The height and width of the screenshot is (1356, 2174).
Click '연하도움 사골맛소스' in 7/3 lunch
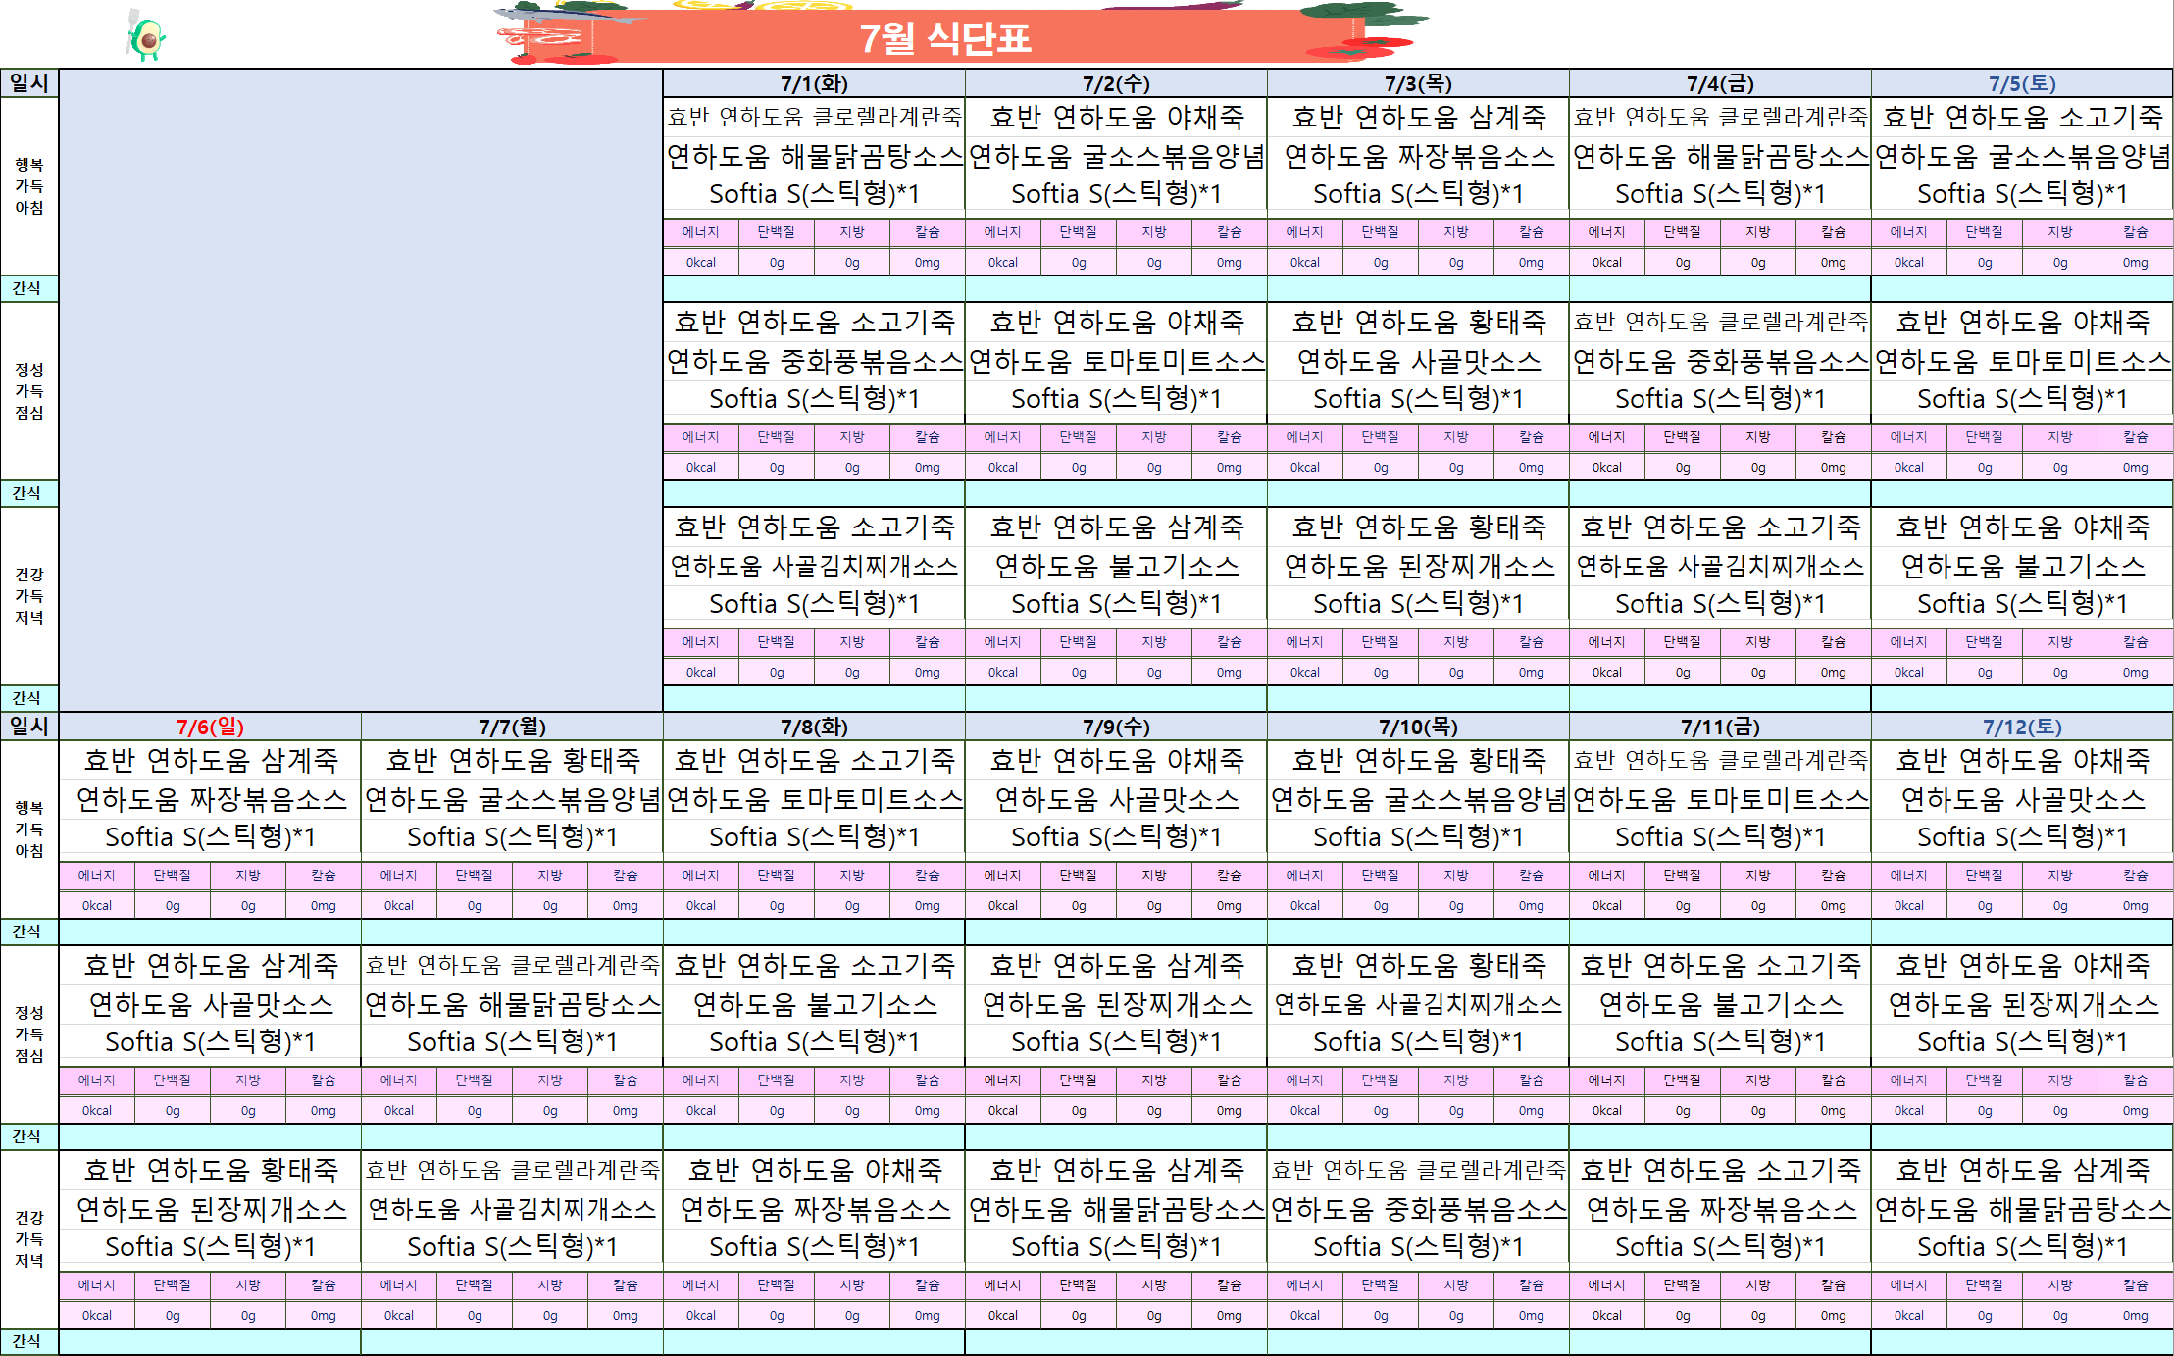coord(1418,361)
